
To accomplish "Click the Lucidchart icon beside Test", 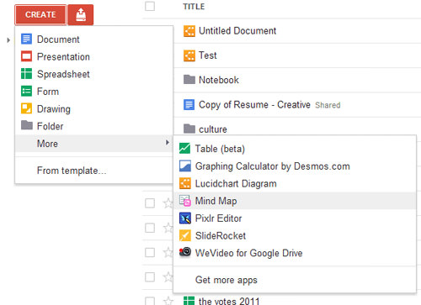I will coord(189,55).
